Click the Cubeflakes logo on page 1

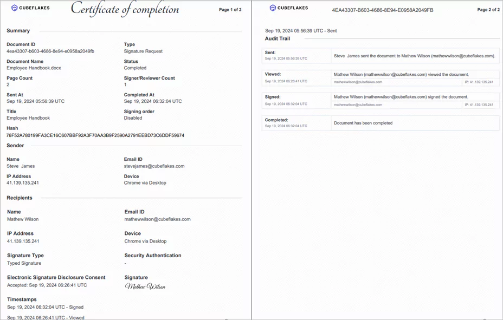pyautogui.click(x=30, y=8)
